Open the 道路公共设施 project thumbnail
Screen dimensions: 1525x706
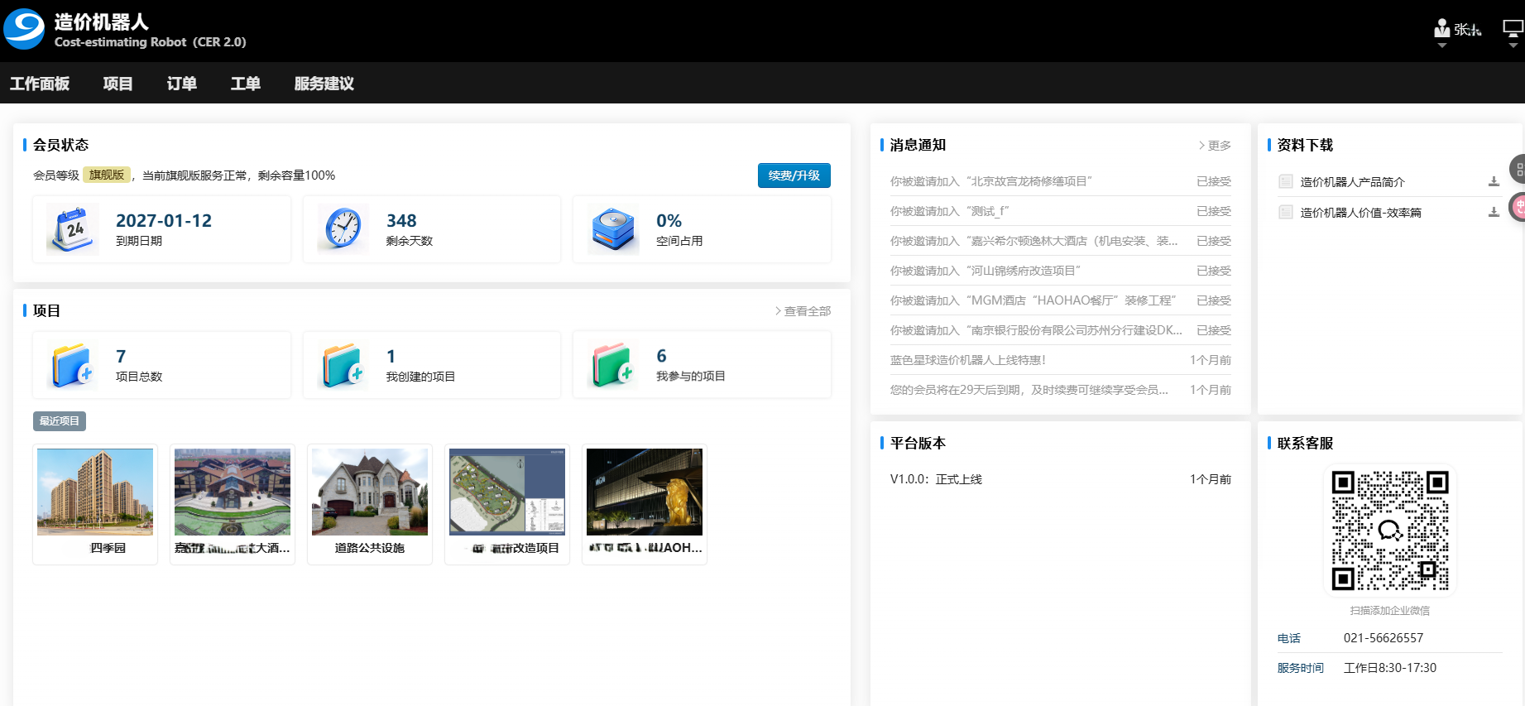[x=370, y=492]
